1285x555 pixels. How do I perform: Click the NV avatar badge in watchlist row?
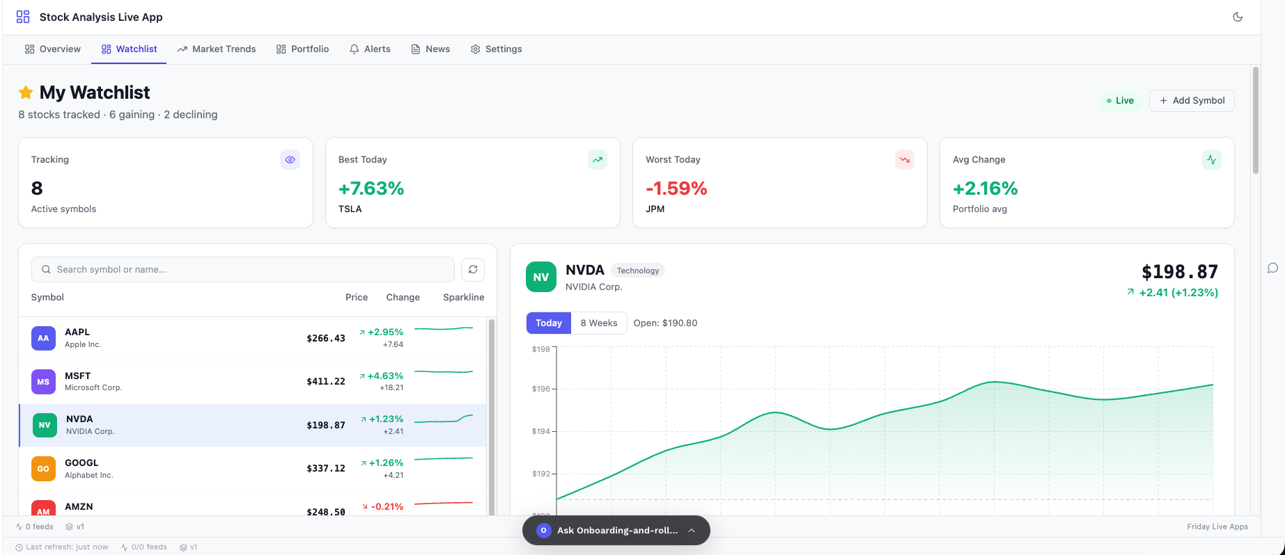click(45, 425)
